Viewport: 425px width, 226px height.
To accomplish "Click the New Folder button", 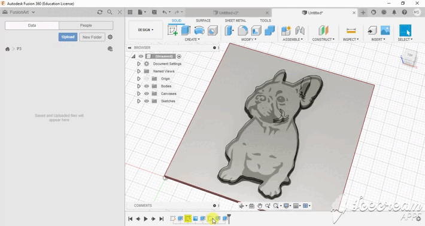I will click(x=92, y=37).
